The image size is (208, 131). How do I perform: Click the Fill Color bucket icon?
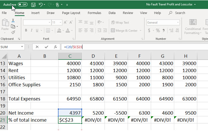click(59, 30)
